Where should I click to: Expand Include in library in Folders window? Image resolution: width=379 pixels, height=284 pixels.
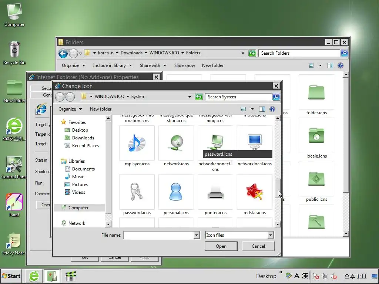tap(113, 65)
